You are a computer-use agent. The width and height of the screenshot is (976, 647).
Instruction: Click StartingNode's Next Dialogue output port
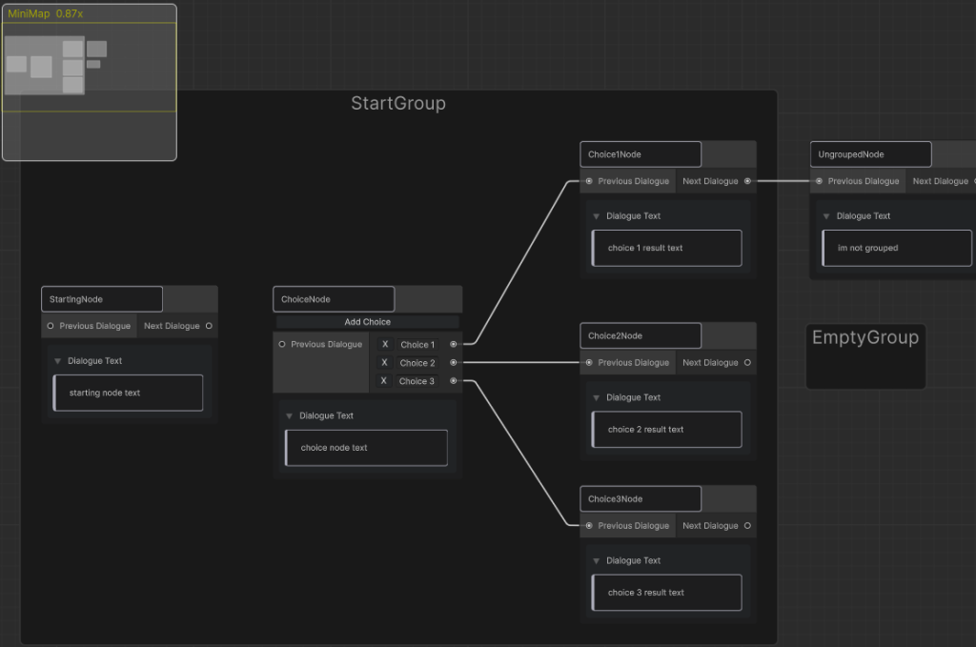(x=209, y=326)
